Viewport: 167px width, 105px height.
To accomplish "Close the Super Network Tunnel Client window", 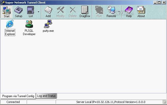I will click(164, 3).
